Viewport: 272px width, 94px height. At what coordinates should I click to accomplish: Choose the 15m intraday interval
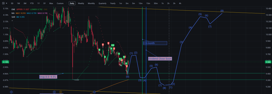click(x=148, y=3)
